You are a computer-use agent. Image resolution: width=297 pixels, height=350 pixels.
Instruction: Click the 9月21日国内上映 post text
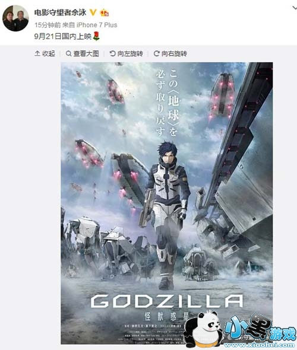[x=63, y=36]
